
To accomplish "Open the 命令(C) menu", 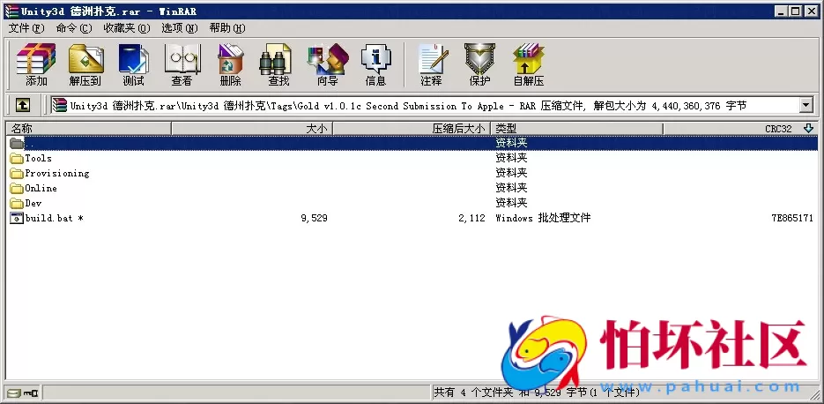I will [x=73, y=28].
